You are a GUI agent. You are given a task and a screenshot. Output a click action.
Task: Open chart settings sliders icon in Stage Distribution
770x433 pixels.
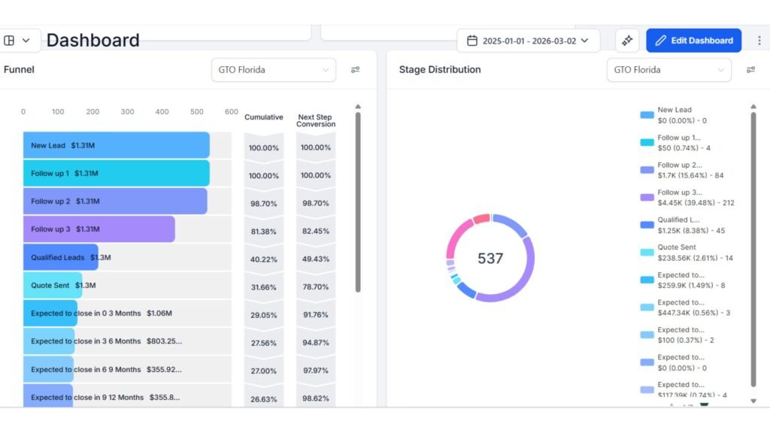click(x=750, y=69)
